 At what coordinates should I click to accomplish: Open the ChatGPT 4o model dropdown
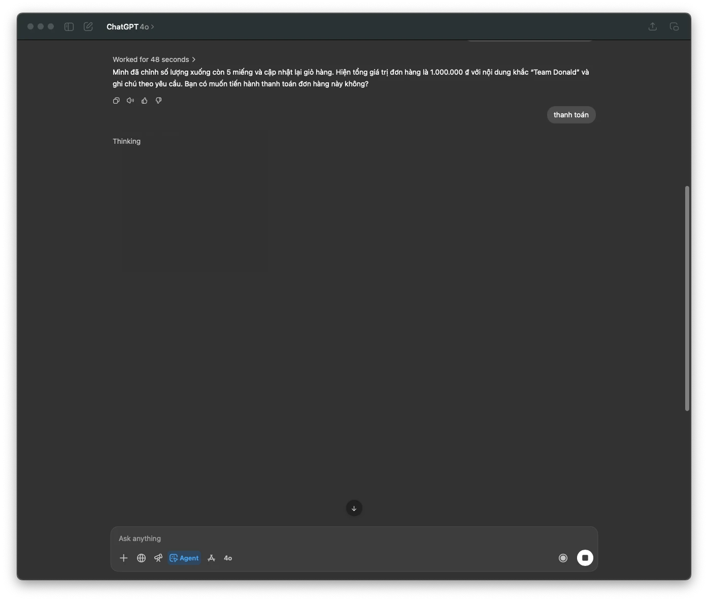tap(130, 26)
